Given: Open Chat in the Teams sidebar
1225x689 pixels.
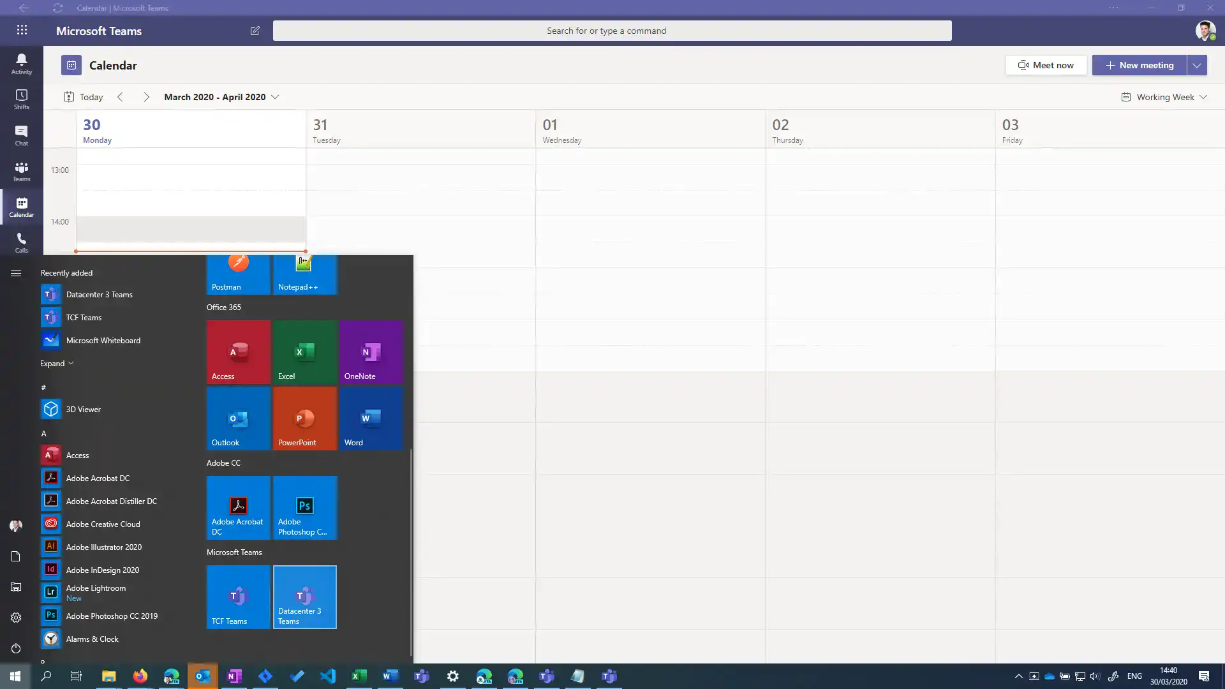Looking at the screenshot, I should pos(22,135).
